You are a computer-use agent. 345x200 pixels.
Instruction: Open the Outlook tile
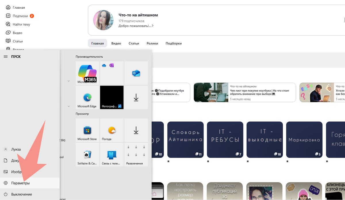point(136,73)
